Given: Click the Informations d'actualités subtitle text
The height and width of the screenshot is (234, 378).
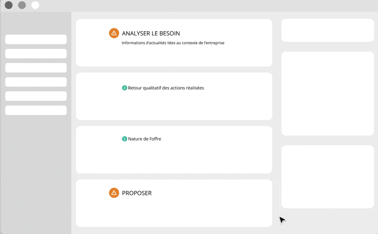Looking at the screenshot, I should (x=173, y=43).
